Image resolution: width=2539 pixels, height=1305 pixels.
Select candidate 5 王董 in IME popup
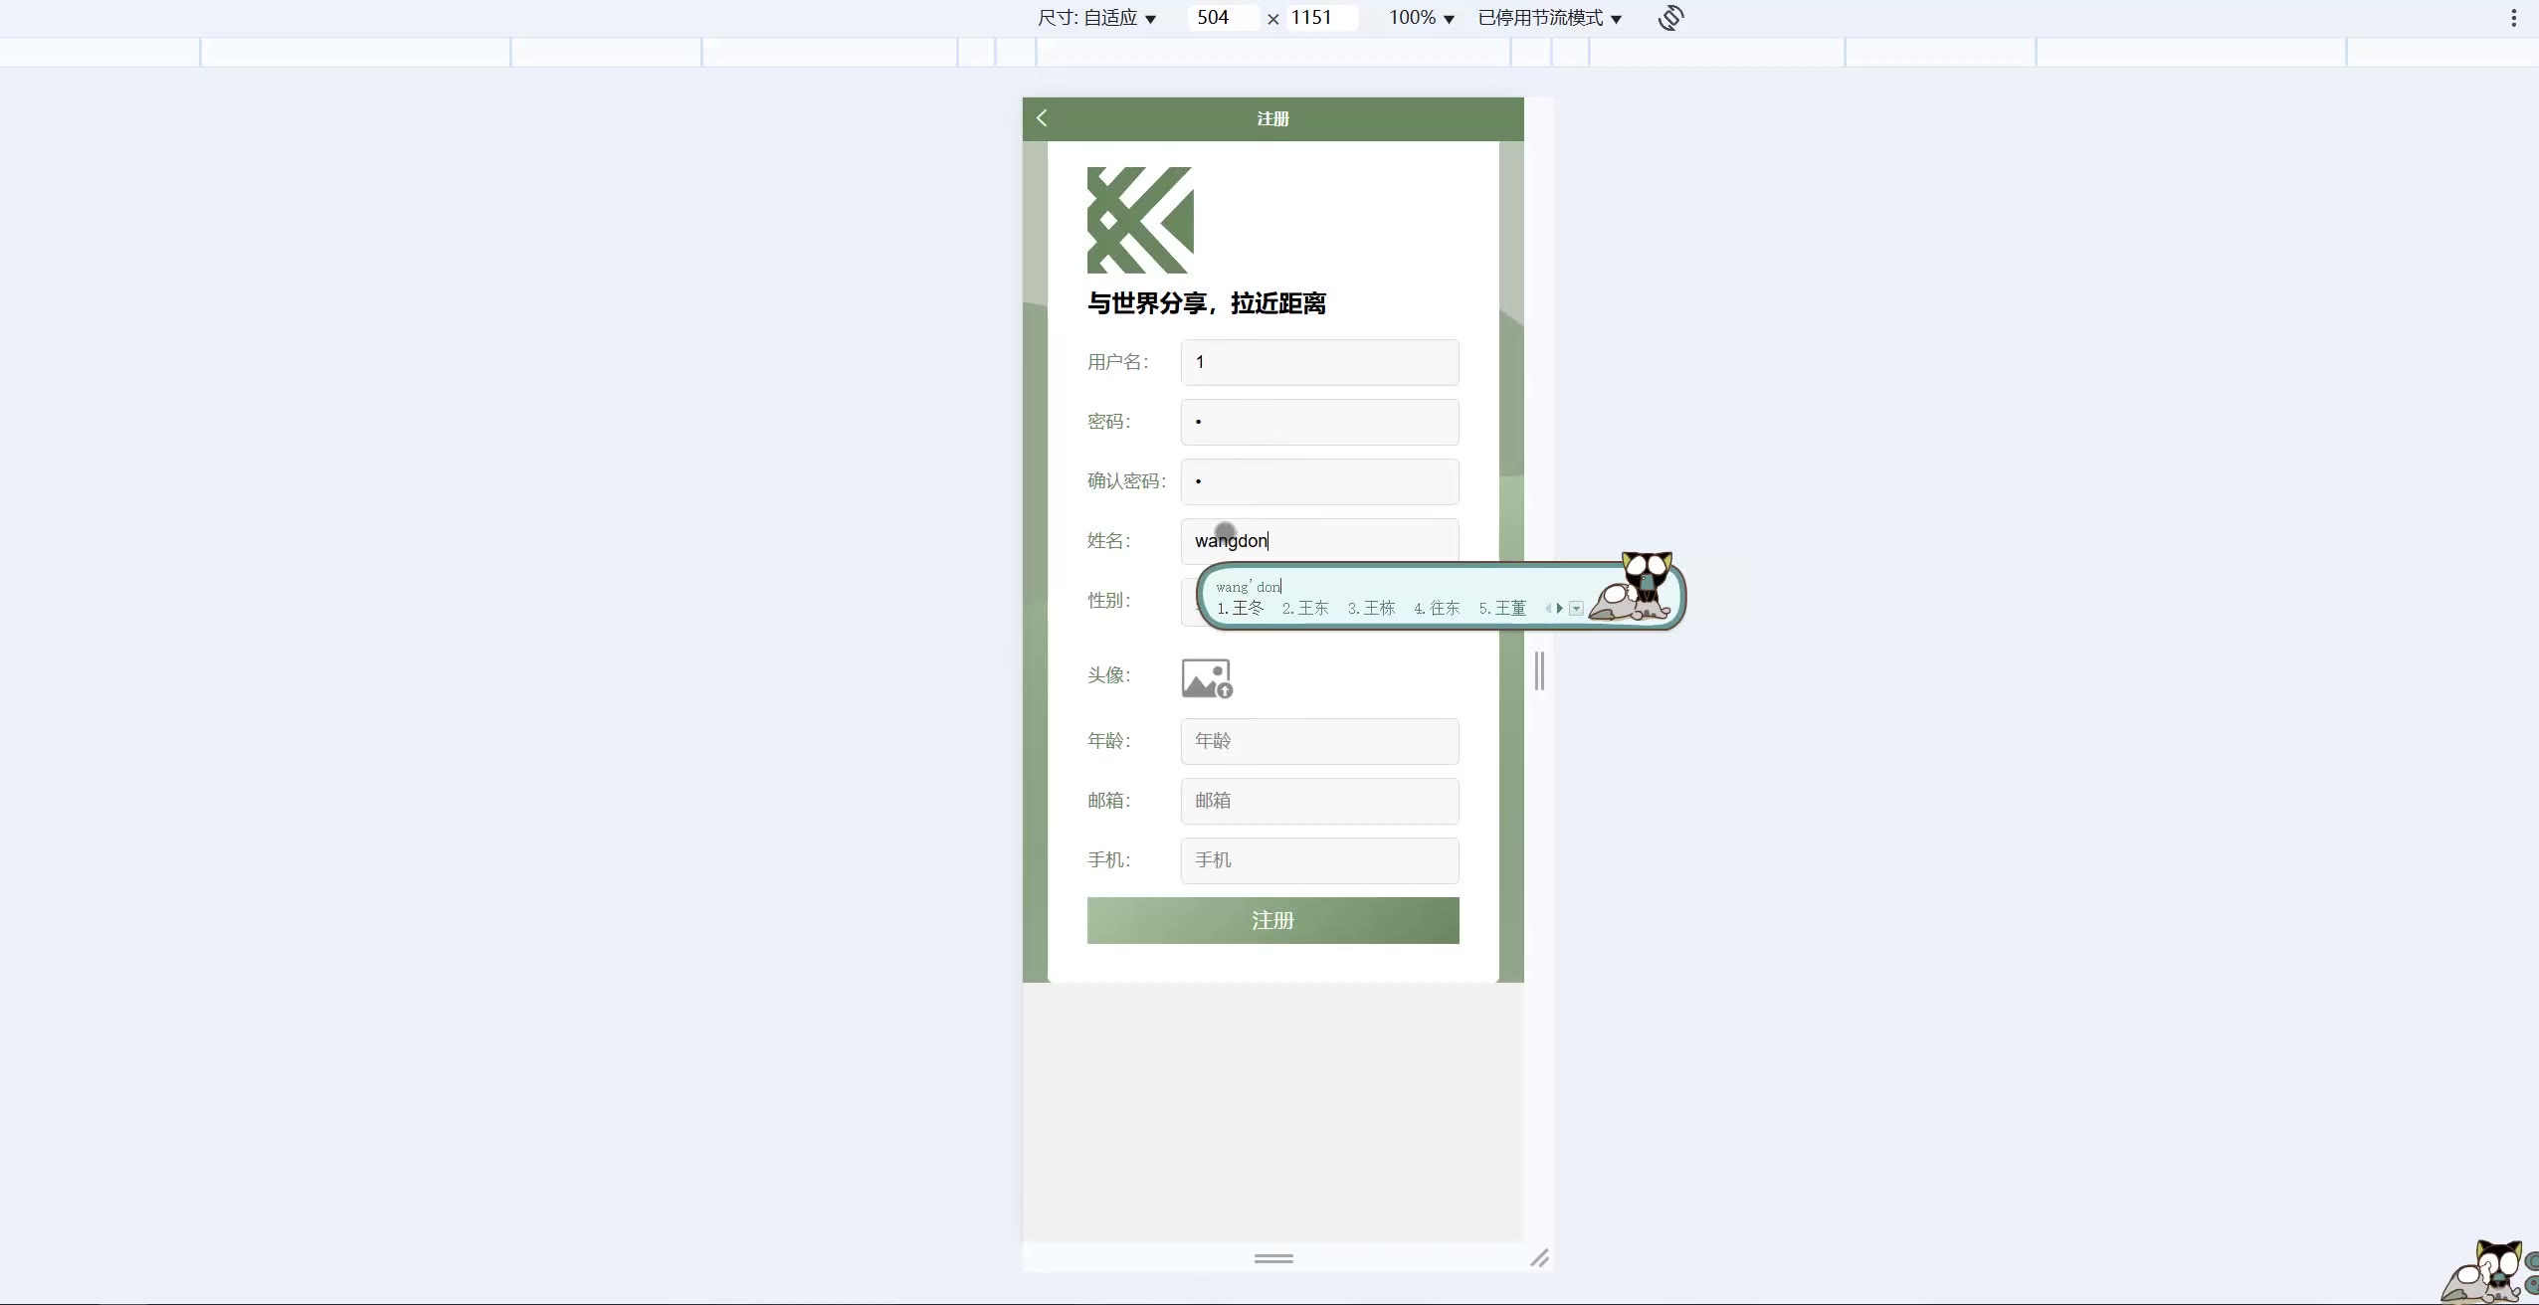[x=1502, y=608]
